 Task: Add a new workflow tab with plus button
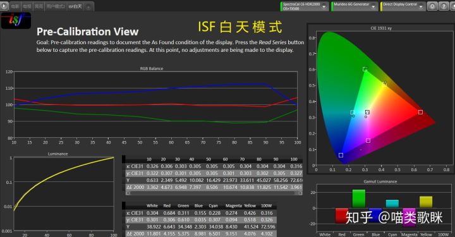(x=88, y=7)
